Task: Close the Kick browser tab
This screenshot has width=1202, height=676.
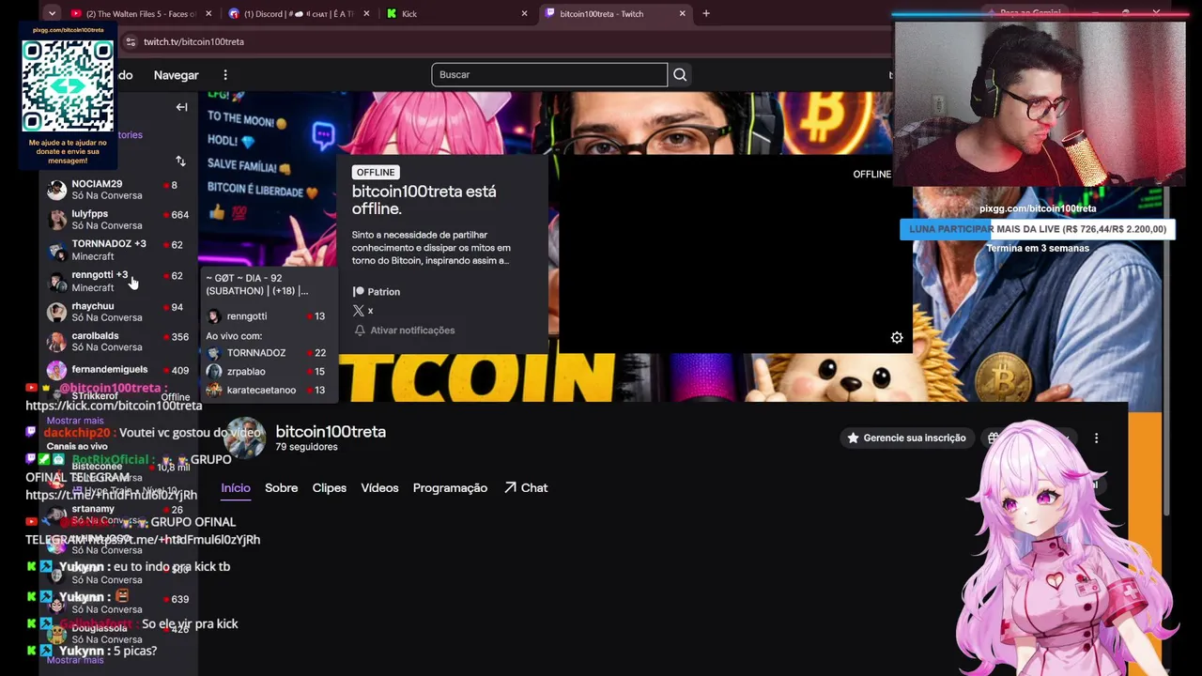Action: tap(525, 13)
